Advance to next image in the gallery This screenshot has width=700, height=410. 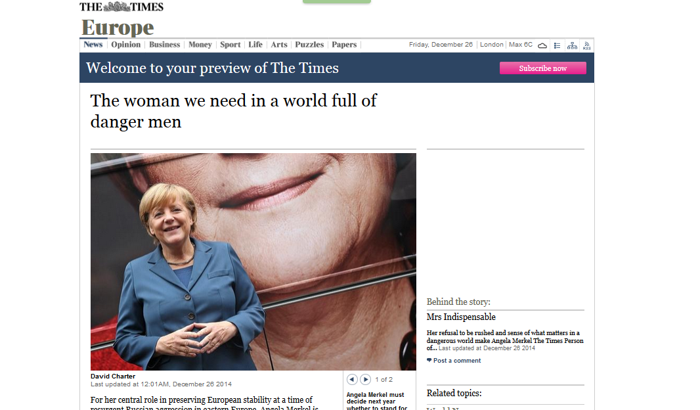click(x=365, y=379)
